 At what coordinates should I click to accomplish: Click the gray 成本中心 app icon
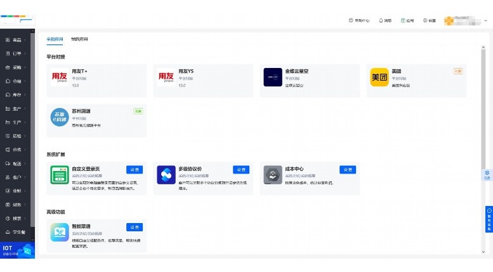[273, 175]
